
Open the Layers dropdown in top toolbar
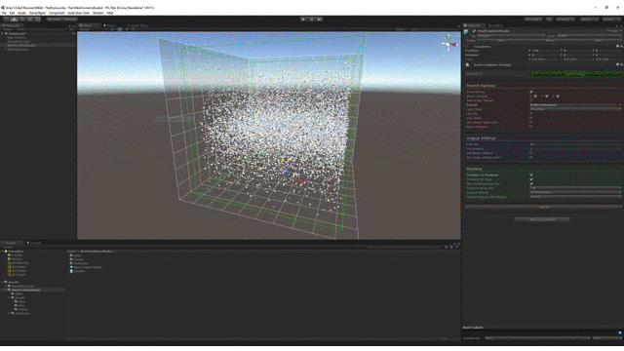click(x=589, y=19)
